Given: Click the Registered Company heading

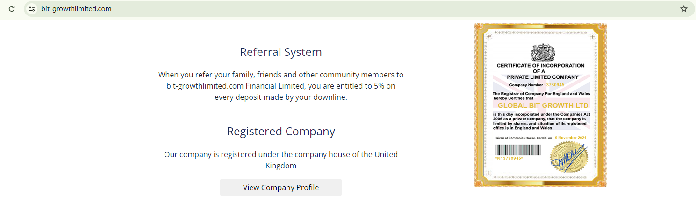Looking at the screenshot, I should coord(280,131).
